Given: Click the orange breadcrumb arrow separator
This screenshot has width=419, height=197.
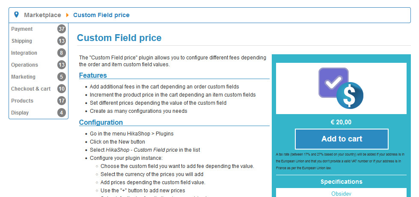Looking at the screenshot, I should click(67, 15).
